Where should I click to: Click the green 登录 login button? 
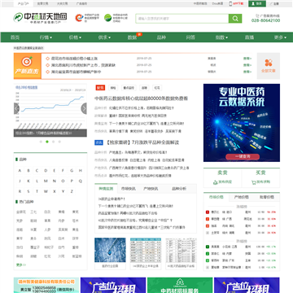pos(257,3)
